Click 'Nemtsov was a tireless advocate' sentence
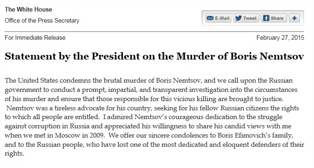The height and width of the screenshot is (168, 314). click(x=56, y=108)
